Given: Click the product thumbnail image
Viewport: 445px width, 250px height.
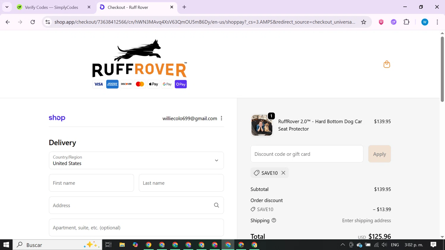Looking at the screenshot, I should point(262,125).
